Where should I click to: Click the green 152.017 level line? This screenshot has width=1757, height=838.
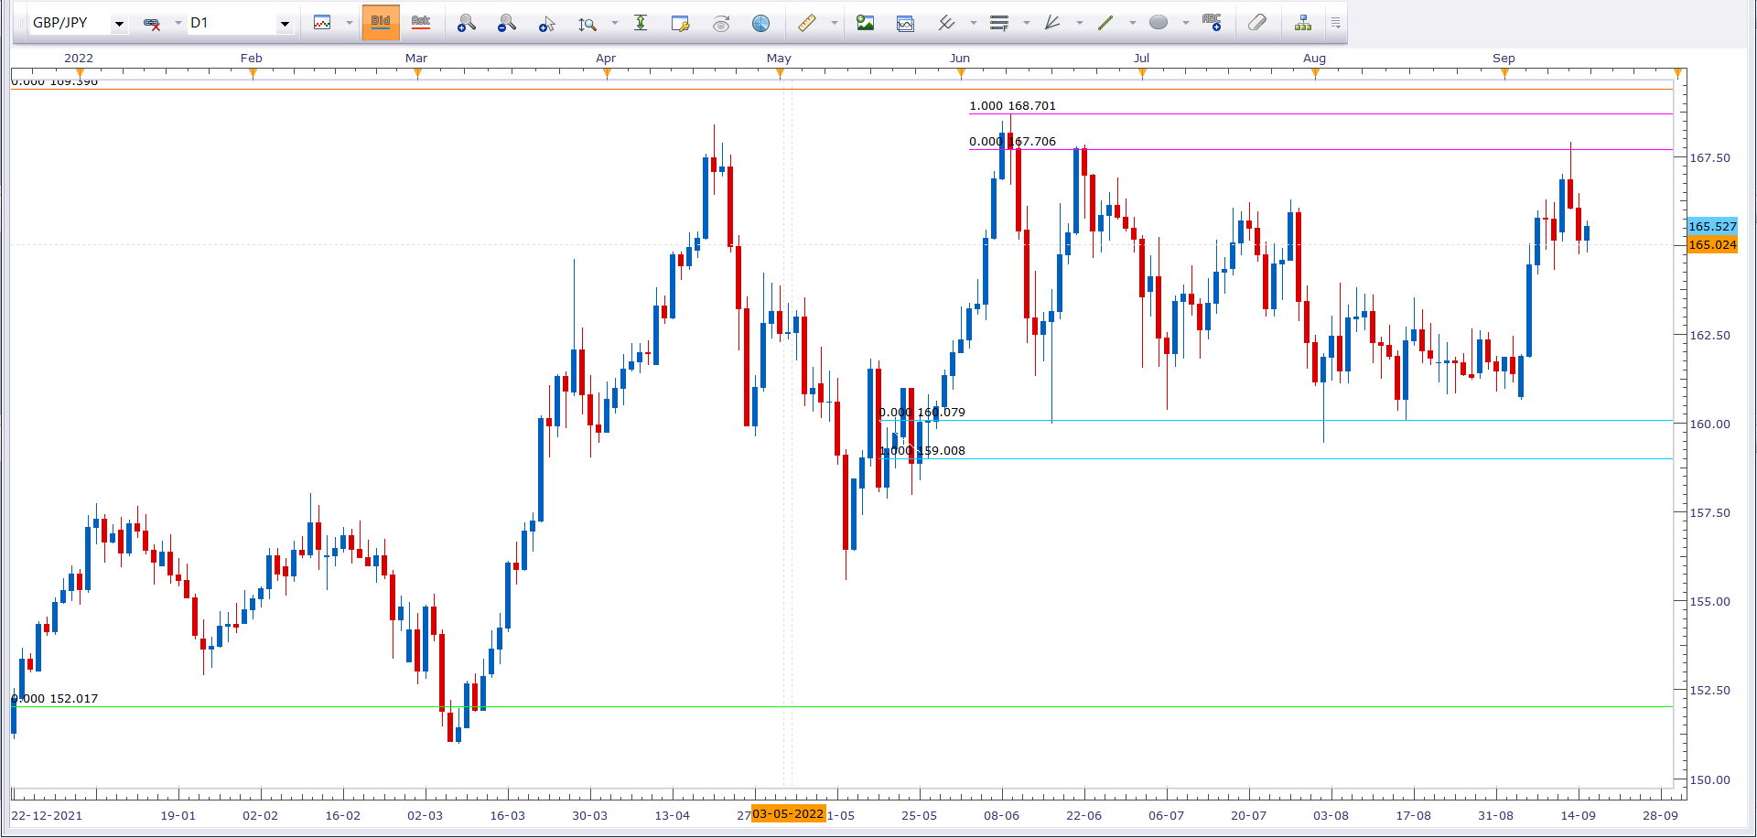pos(842,706)
